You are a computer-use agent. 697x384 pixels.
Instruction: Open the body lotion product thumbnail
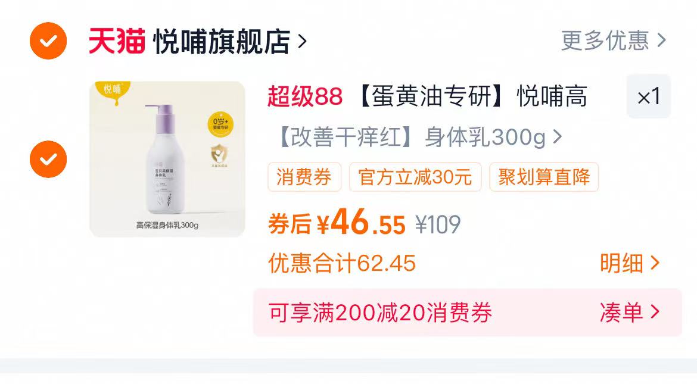tap(167, 159)
